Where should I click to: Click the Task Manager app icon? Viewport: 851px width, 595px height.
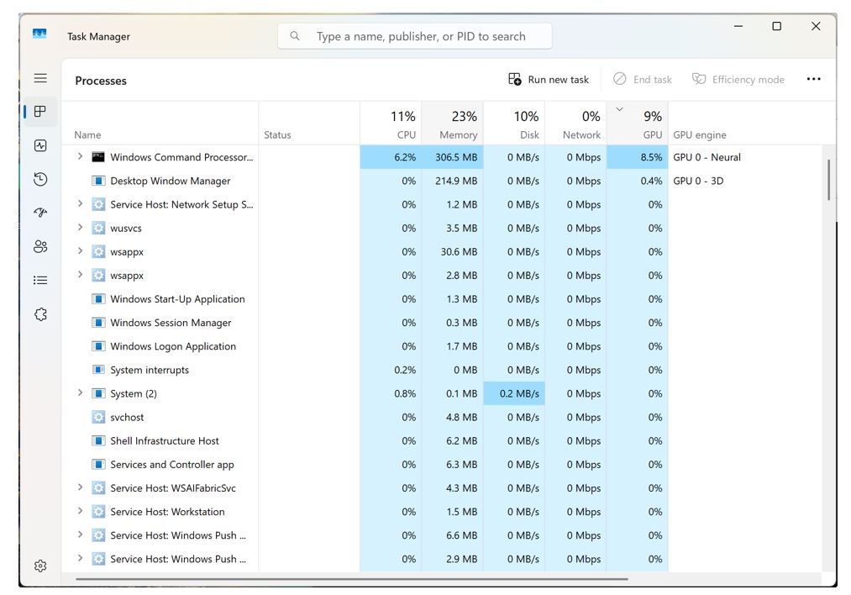39,34
